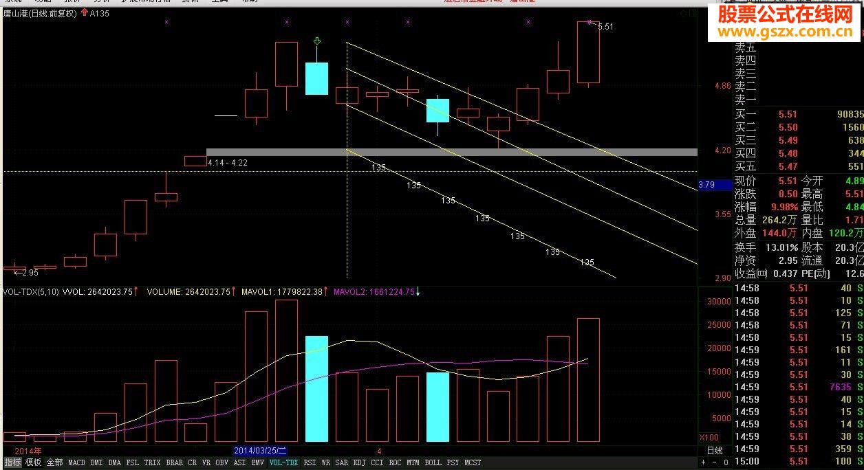864x470 pixels.
Task: Switch to the VR indicator
Action: pyautogui.click(x=206, y=463)
